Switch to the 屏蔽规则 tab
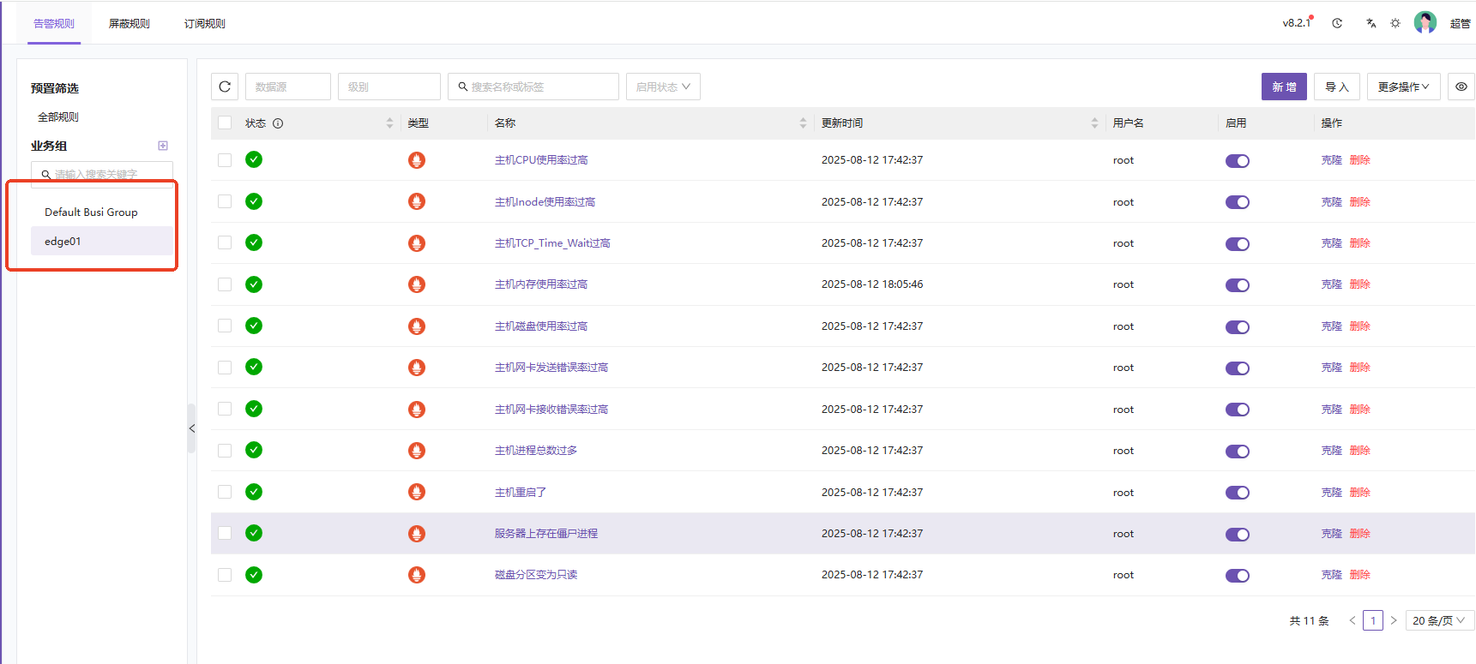Image resolution: width=1476 pixels, height=664 pixels. tap(130, 23)
